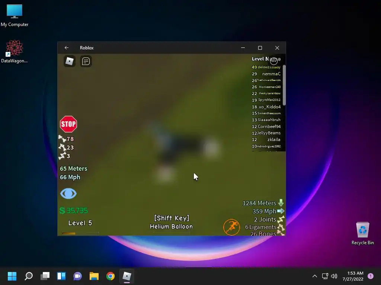381x285 pixels.
Task: Select player xo_Kiddo4 in leaderboard
Action: pyautogui.click(x=270, y=107)
